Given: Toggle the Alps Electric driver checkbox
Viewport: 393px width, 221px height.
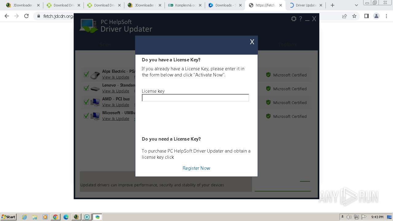Looking at the screenshot, I should pyautogui.click(x=86, y=75).
